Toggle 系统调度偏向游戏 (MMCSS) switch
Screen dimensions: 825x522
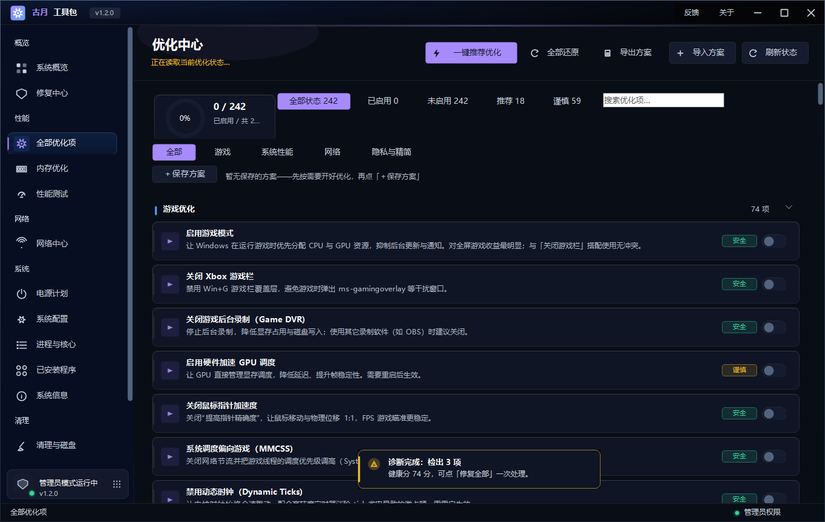(x=773, y=456)
